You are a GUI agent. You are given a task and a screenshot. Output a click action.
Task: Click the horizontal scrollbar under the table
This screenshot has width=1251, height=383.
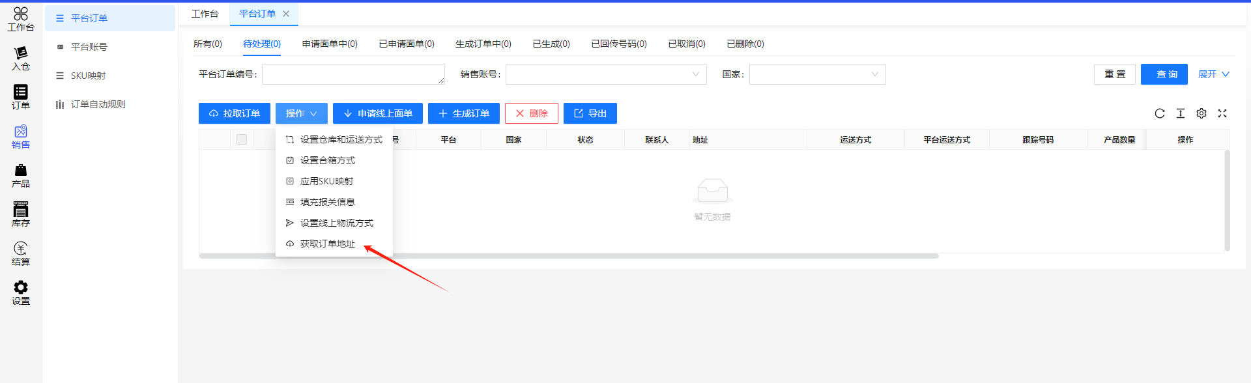pyautogui.click(x=568, y=256)
